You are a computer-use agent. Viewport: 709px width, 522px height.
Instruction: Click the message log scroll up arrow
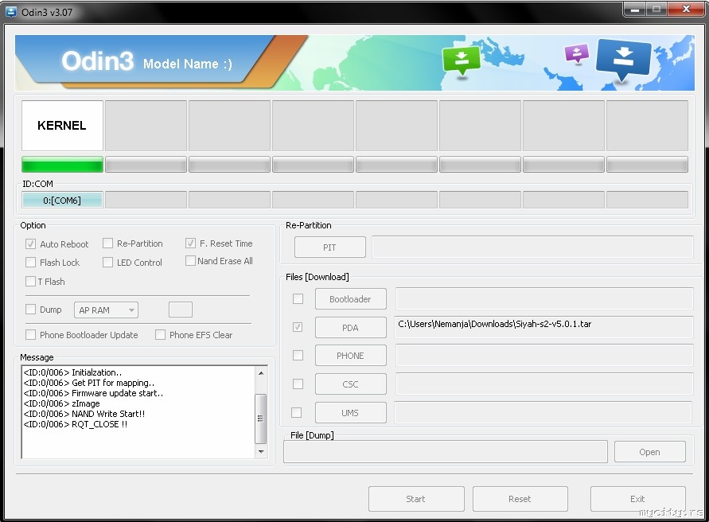(x=261, y=373)
